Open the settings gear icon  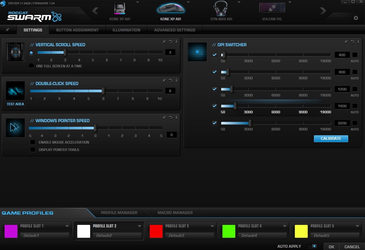(356, 18)
